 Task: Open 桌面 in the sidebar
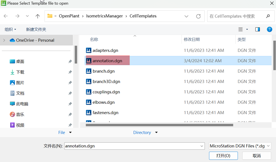pyautogui.click(x=20, y=61)
